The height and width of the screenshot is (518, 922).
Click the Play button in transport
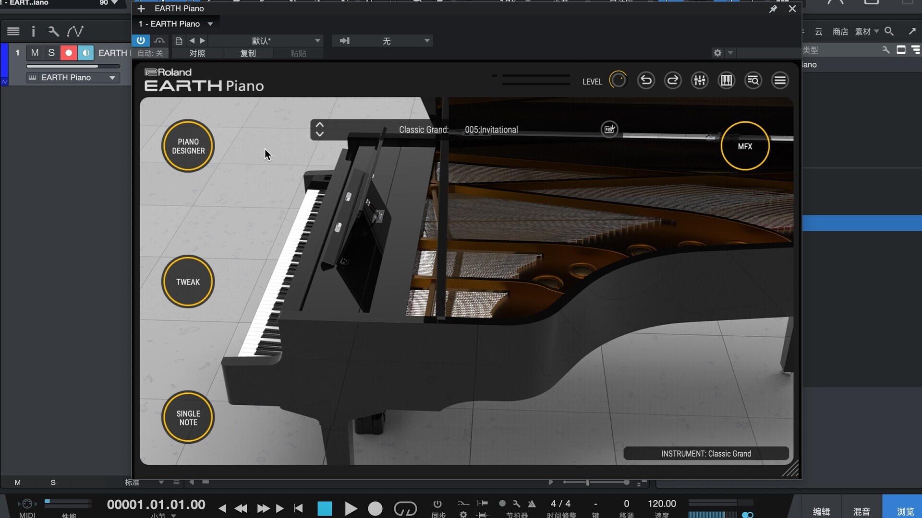point(351,508)
